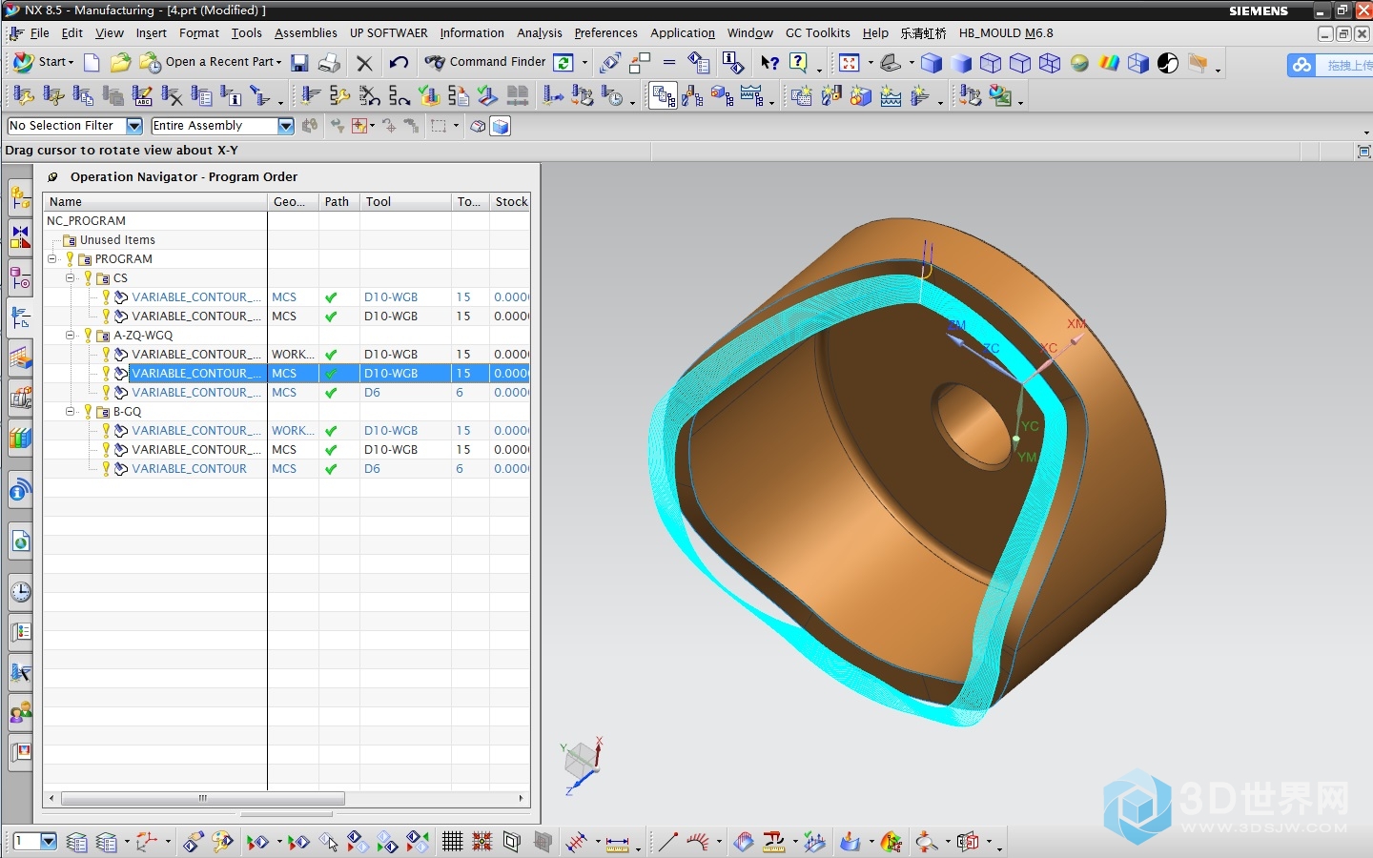
Task: Collapse the B-GQ group
Action: pos(71,412)
